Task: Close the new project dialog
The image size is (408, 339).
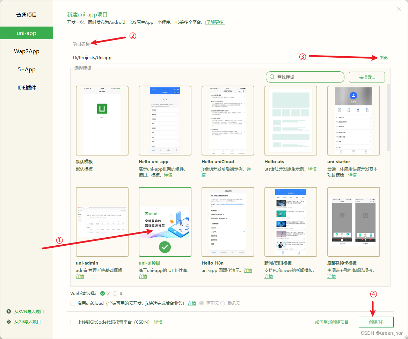Action: [399, 9]
